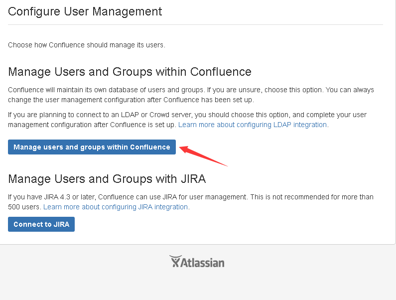Click 'Manage Users and Groups with JIRA' heading
396x300 pixels.
pyautogui.click(x=107, y=179)
